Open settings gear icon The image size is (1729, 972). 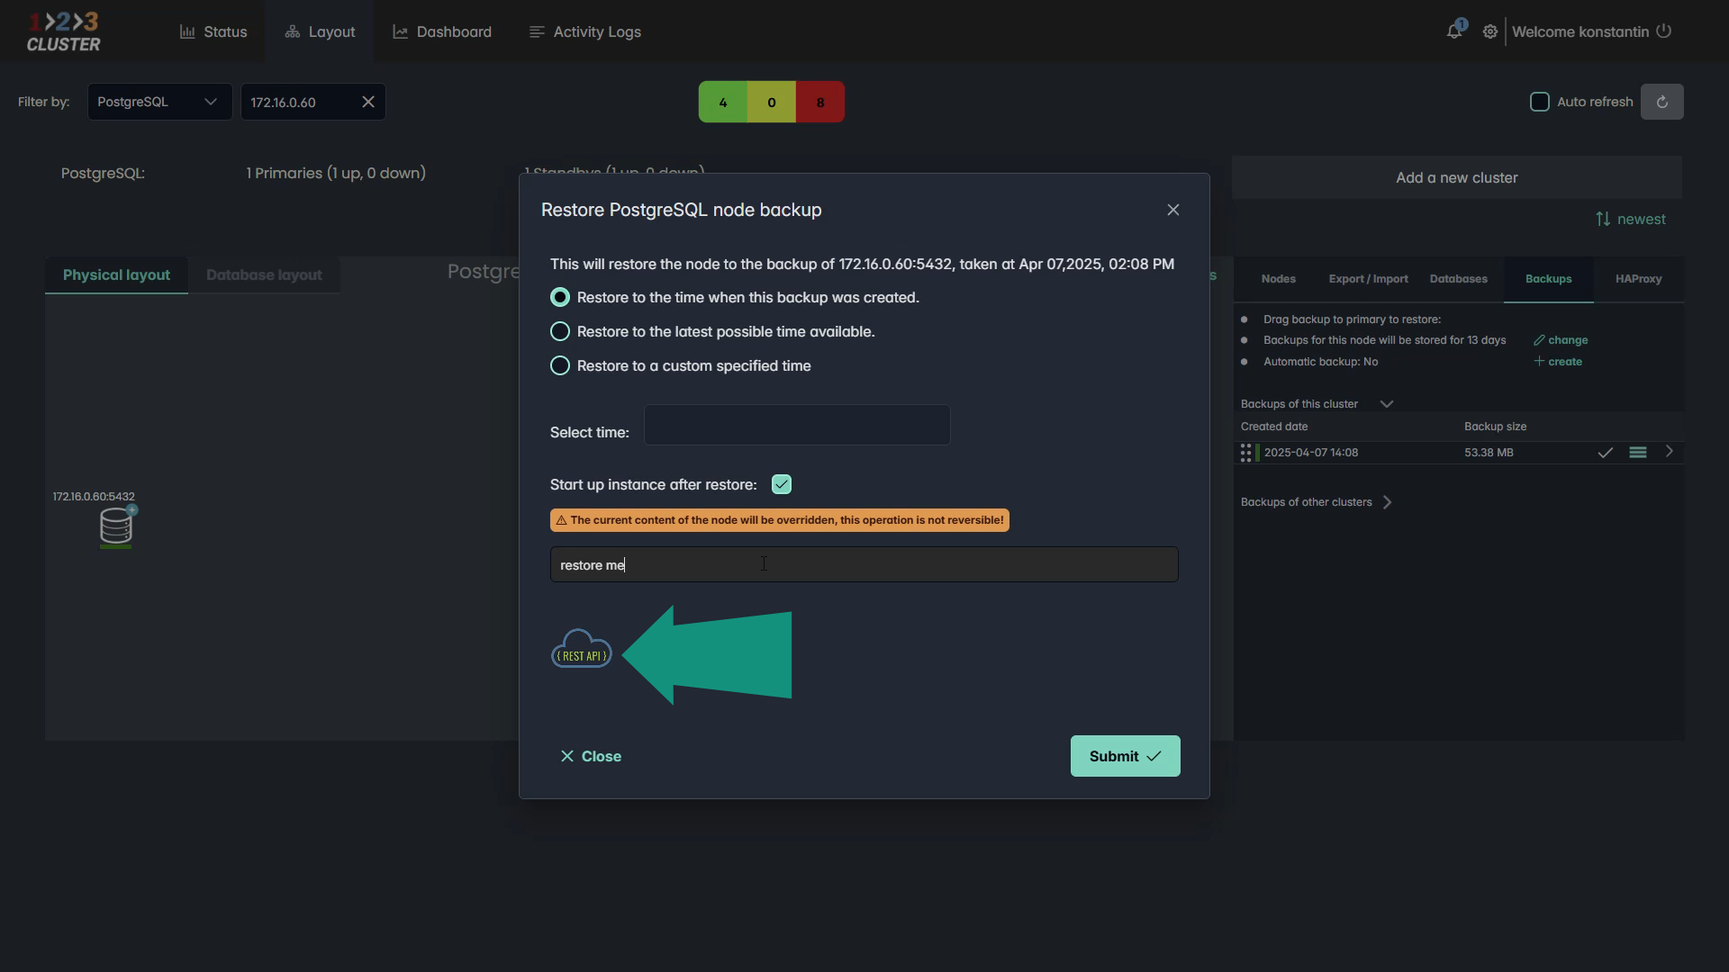(x=1490, y=31)
